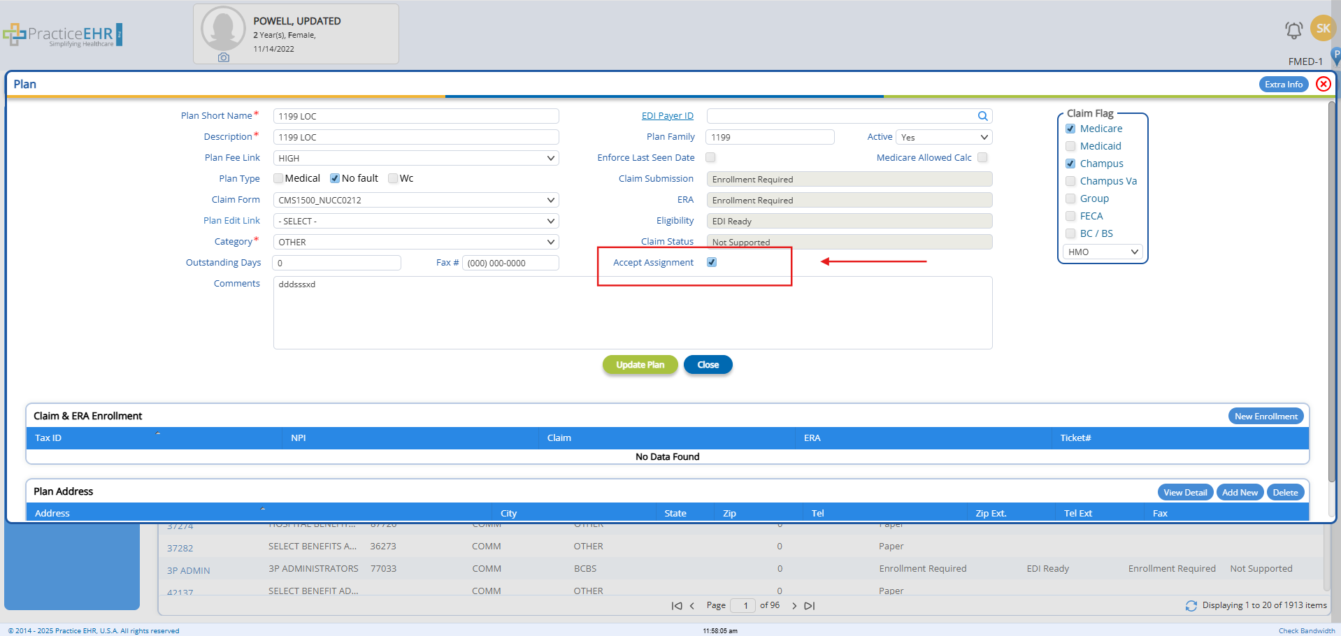Viewport: 1341px width, 636px height.
Task: Close the Plan dialog with red X
Action: tap(1323, 84)
